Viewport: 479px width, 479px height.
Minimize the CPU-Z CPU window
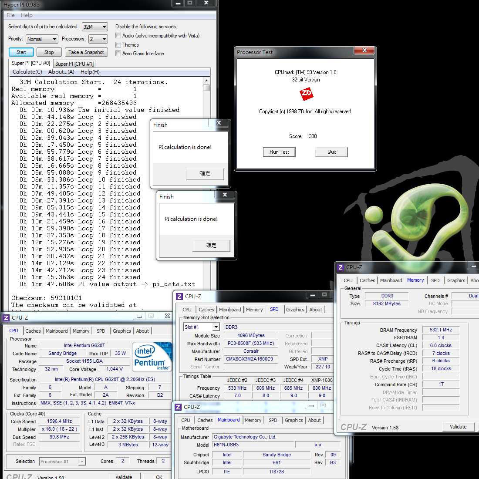[139, 316]
